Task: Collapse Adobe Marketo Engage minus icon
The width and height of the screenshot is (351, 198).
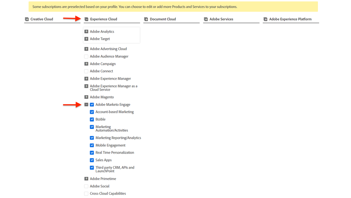Action: (86, 104)
